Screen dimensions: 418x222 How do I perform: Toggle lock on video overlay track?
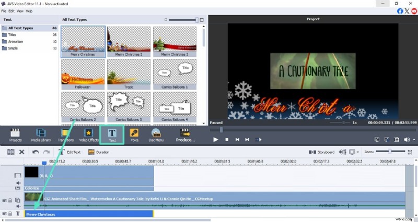click(10, 200)
